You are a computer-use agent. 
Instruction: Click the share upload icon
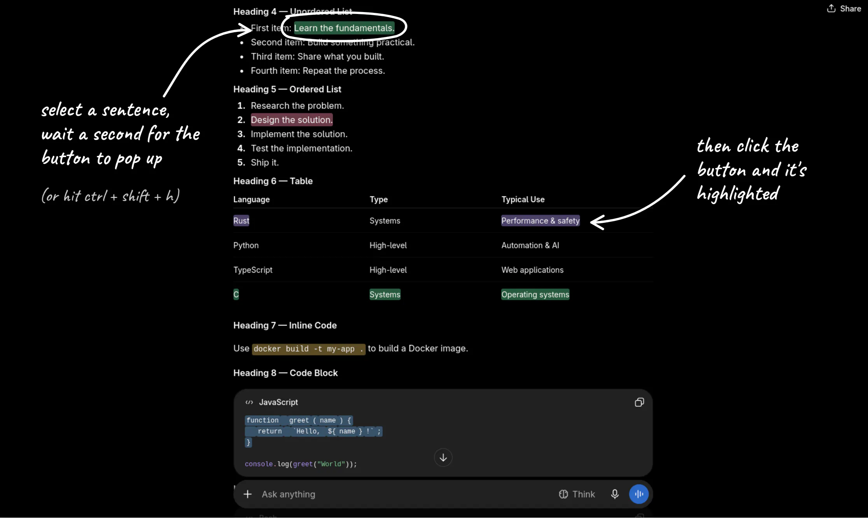[831, 9]
